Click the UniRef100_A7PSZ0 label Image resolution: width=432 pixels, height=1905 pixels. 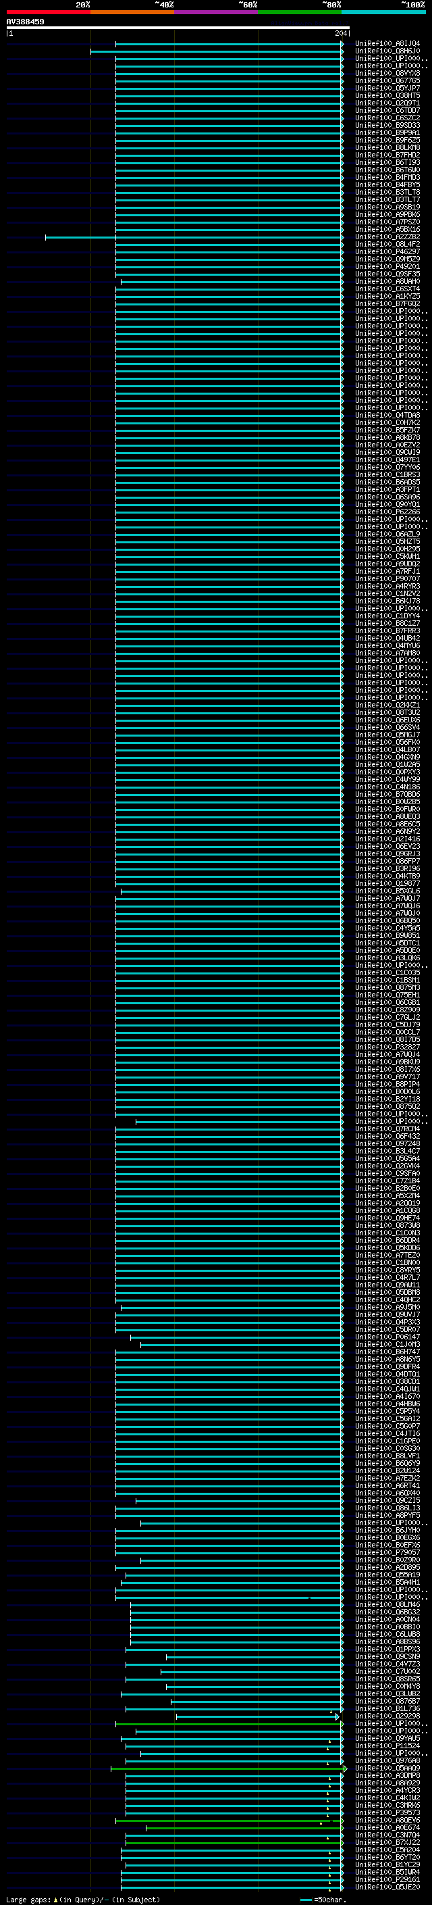point(387,222)
